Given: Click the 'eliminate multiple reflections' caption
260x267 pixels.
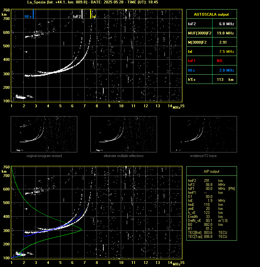Looking at the screenshot, I should click(124, 156).
